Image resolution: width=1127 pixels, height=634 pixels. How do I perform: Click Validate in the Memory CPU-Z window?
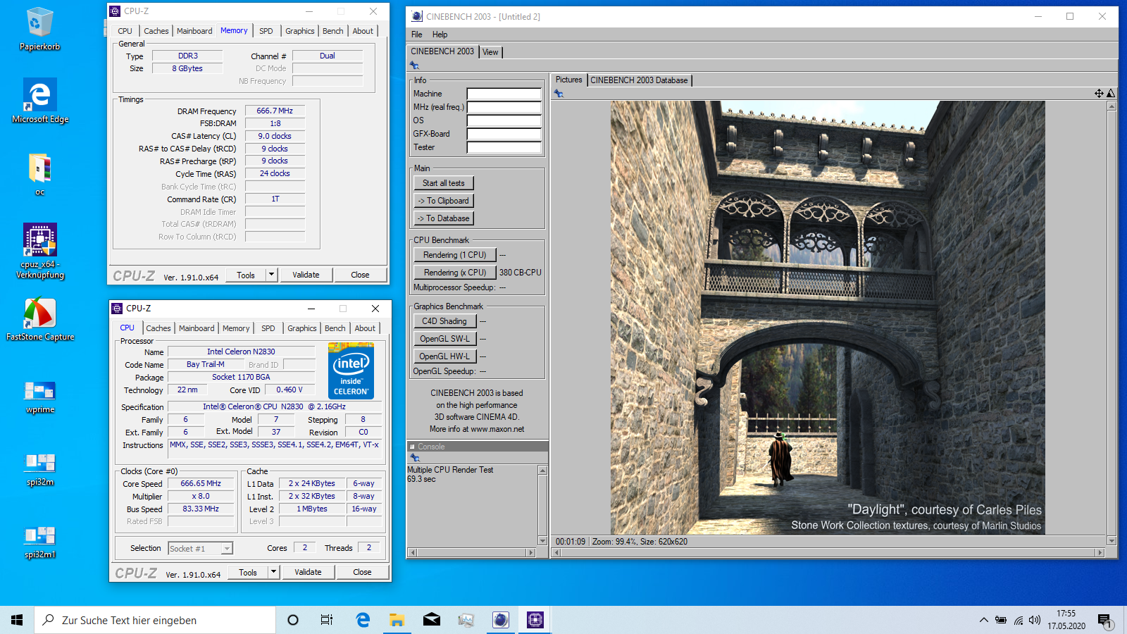[306, 275]
